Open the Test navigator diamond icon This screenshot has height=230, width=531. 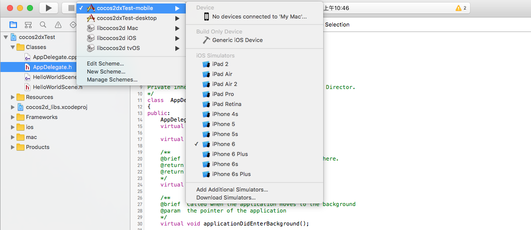(x=73, y=24)
